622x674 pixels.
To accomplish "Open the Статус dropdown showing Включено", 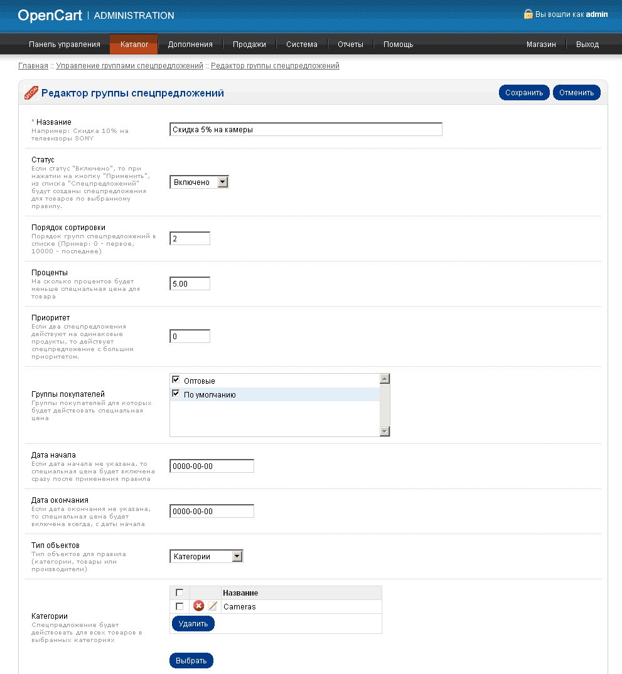I will [x=199, y=182].
